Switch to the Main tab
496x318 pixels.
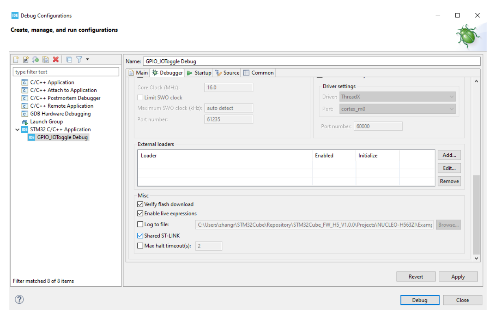point(138,73)
